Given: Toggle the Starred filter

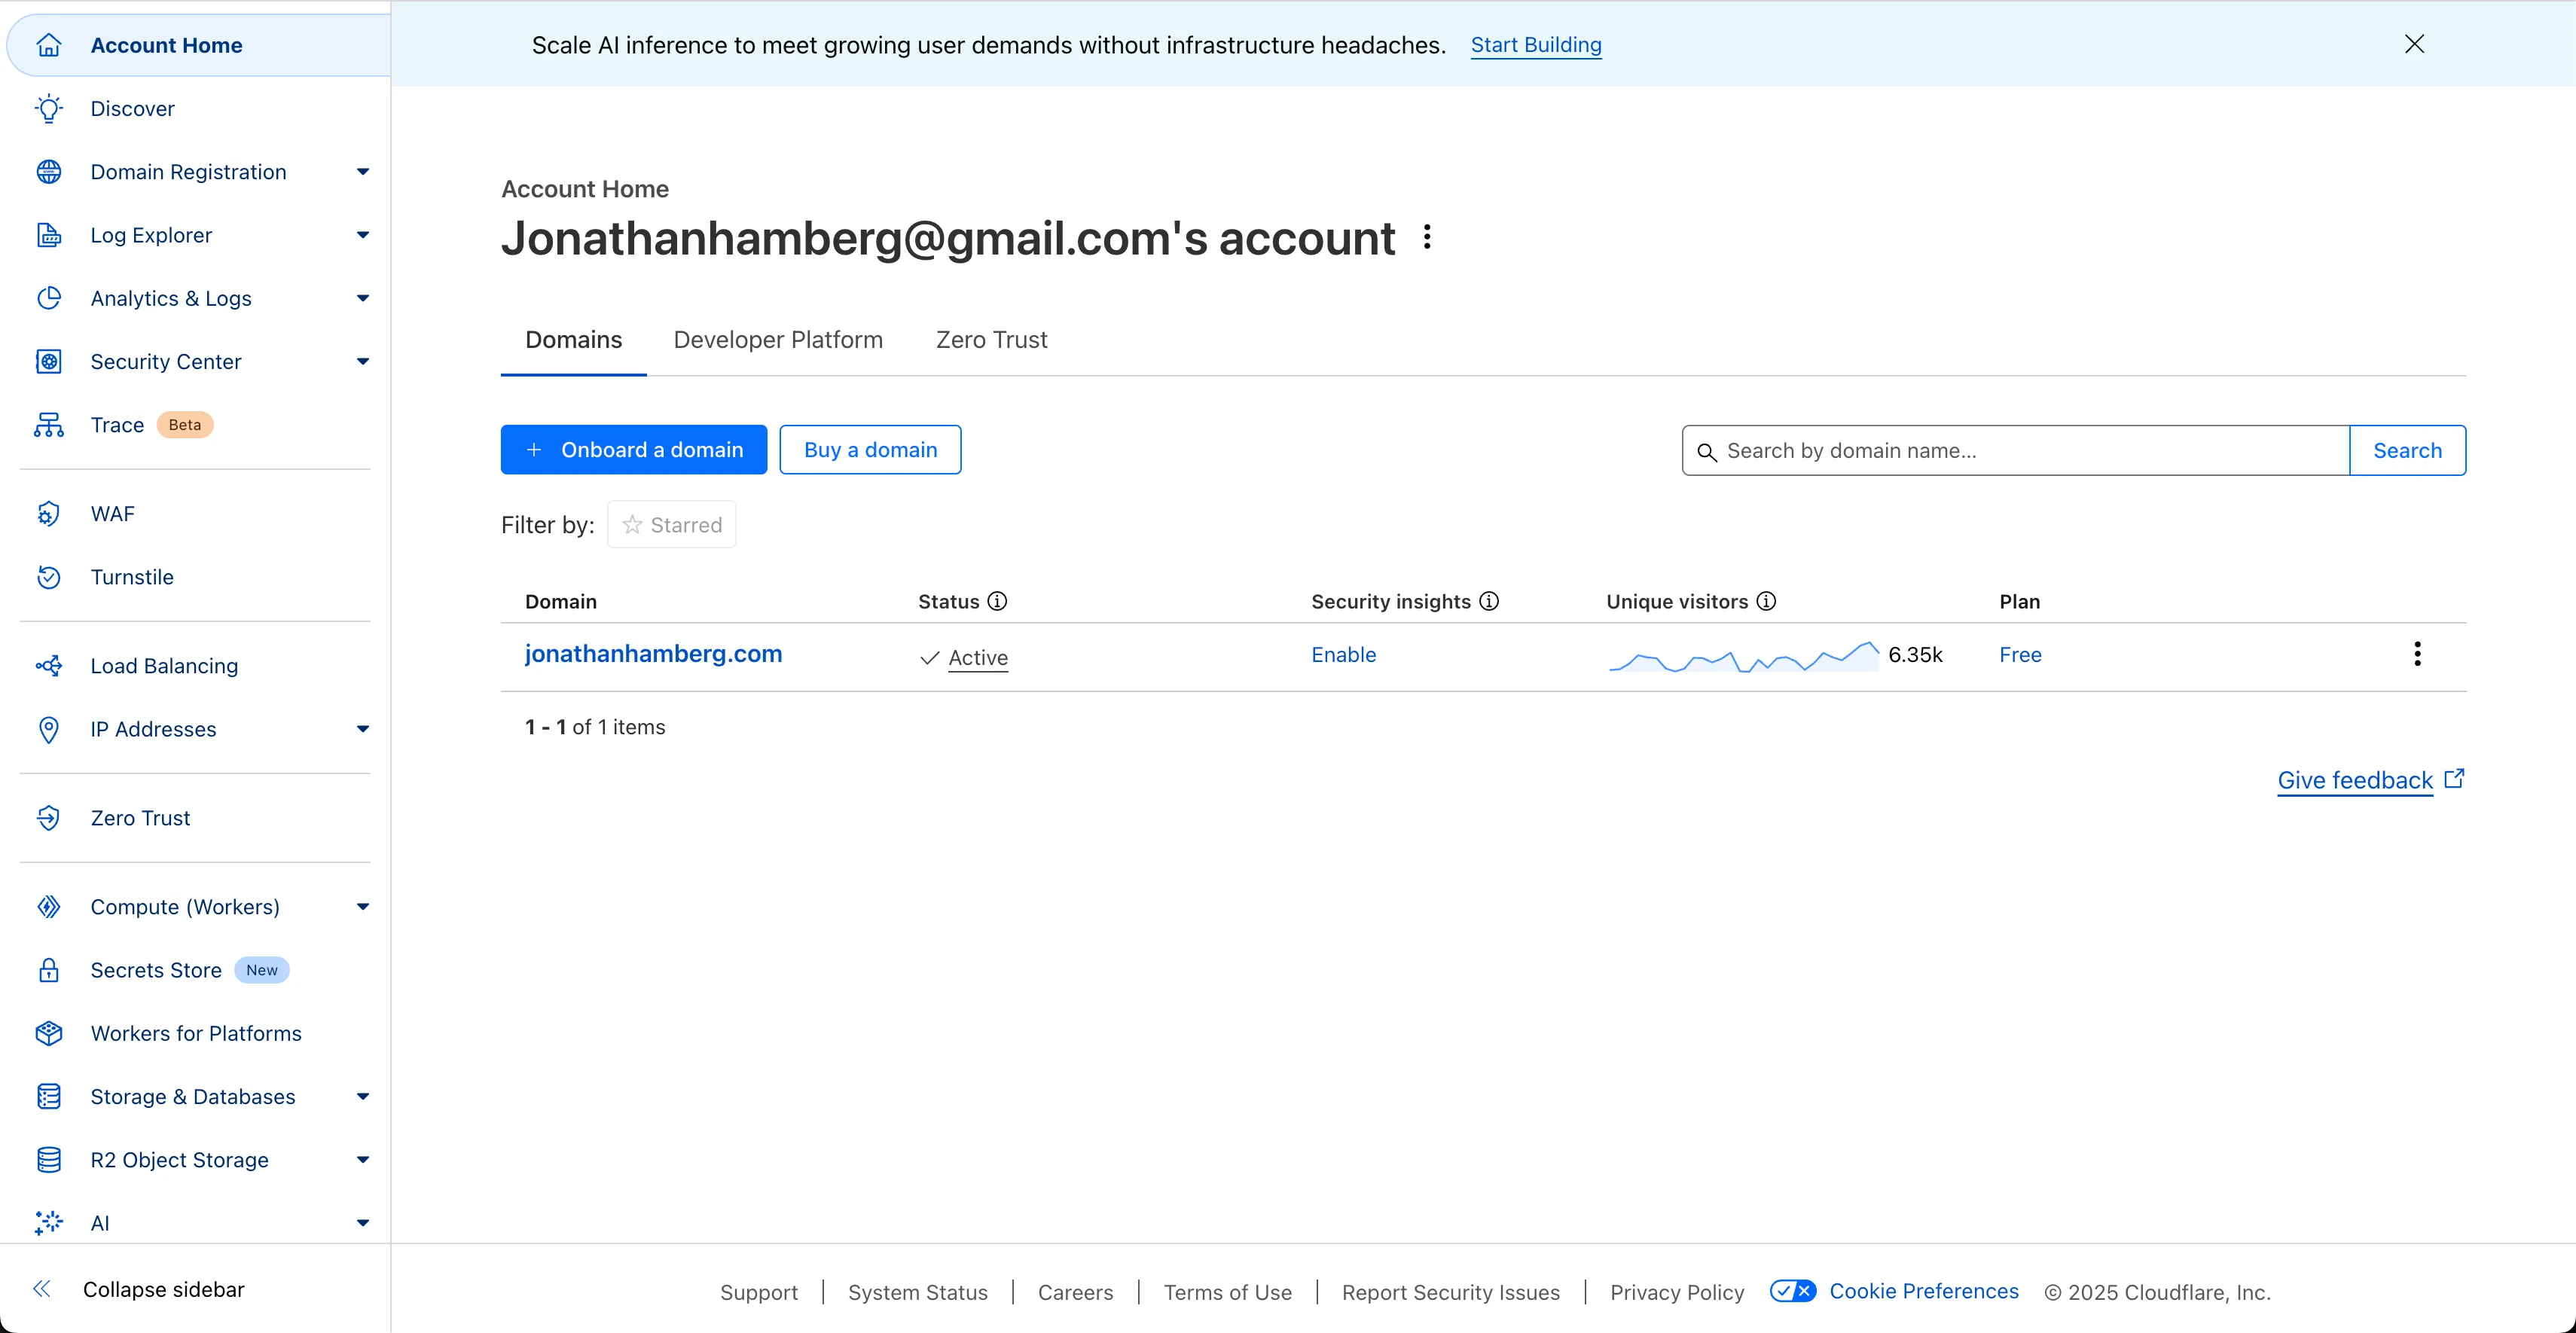Looking at the screenshot, I should 672,525.
